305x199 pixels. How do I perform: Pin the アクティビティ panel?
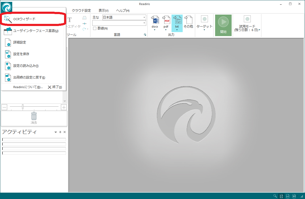tap(60, 132)
